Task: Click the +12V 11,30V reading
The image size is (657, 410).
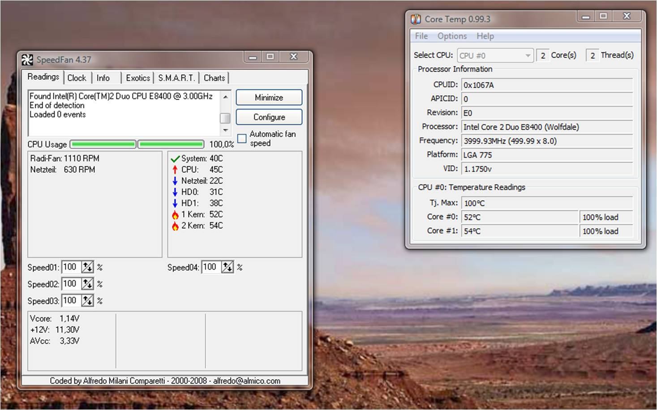Action: tap(55, 330)
